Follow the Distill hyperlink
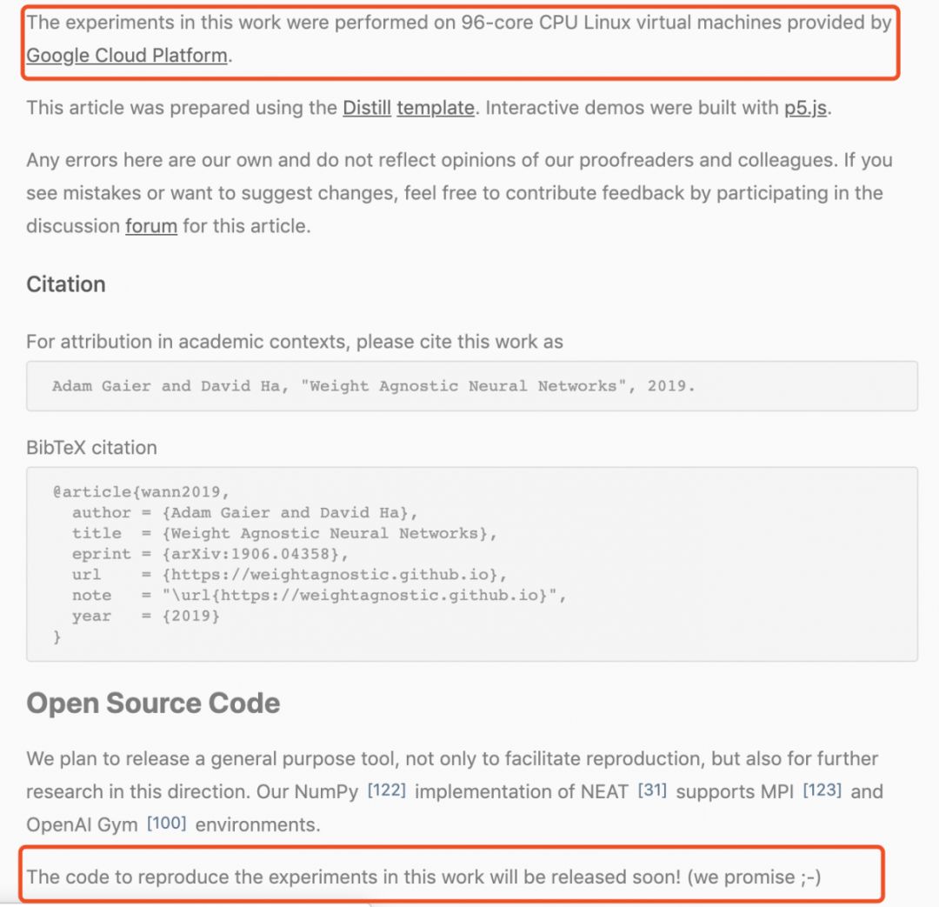Image resolution: width=939 pixels, height=907 pixels. click(x=366, y=108)
